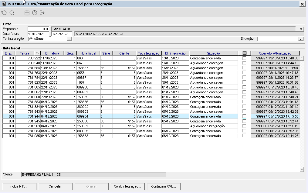Open the Empresa lookup arrows button
The width and height of the screenshot is (308, 193).
click(301, 29)
